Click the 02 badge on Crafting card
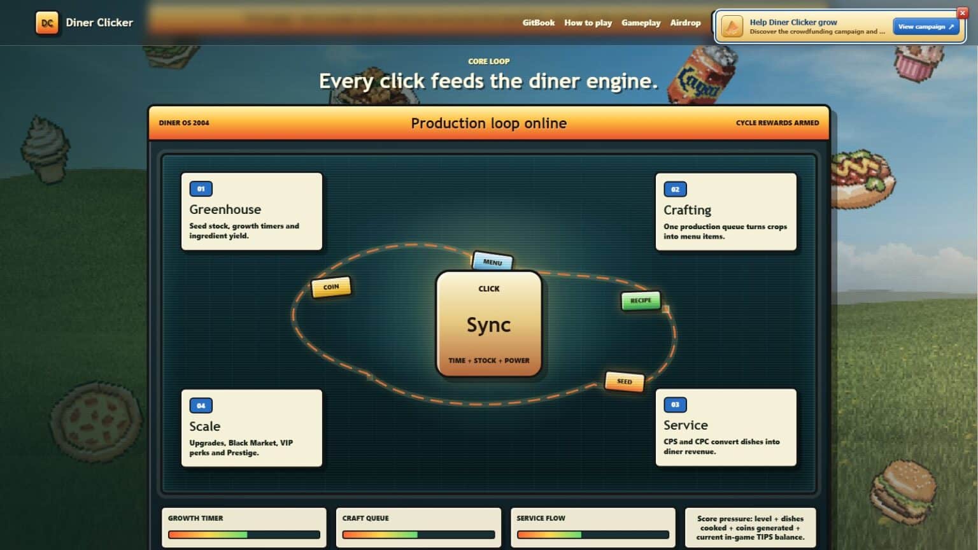 tap(675, 189)
